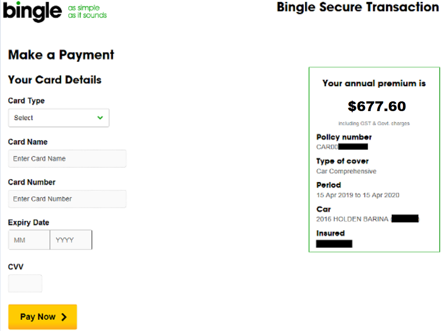Select the MM expiry month field
The image size is (448, 331).
[29, 240]
